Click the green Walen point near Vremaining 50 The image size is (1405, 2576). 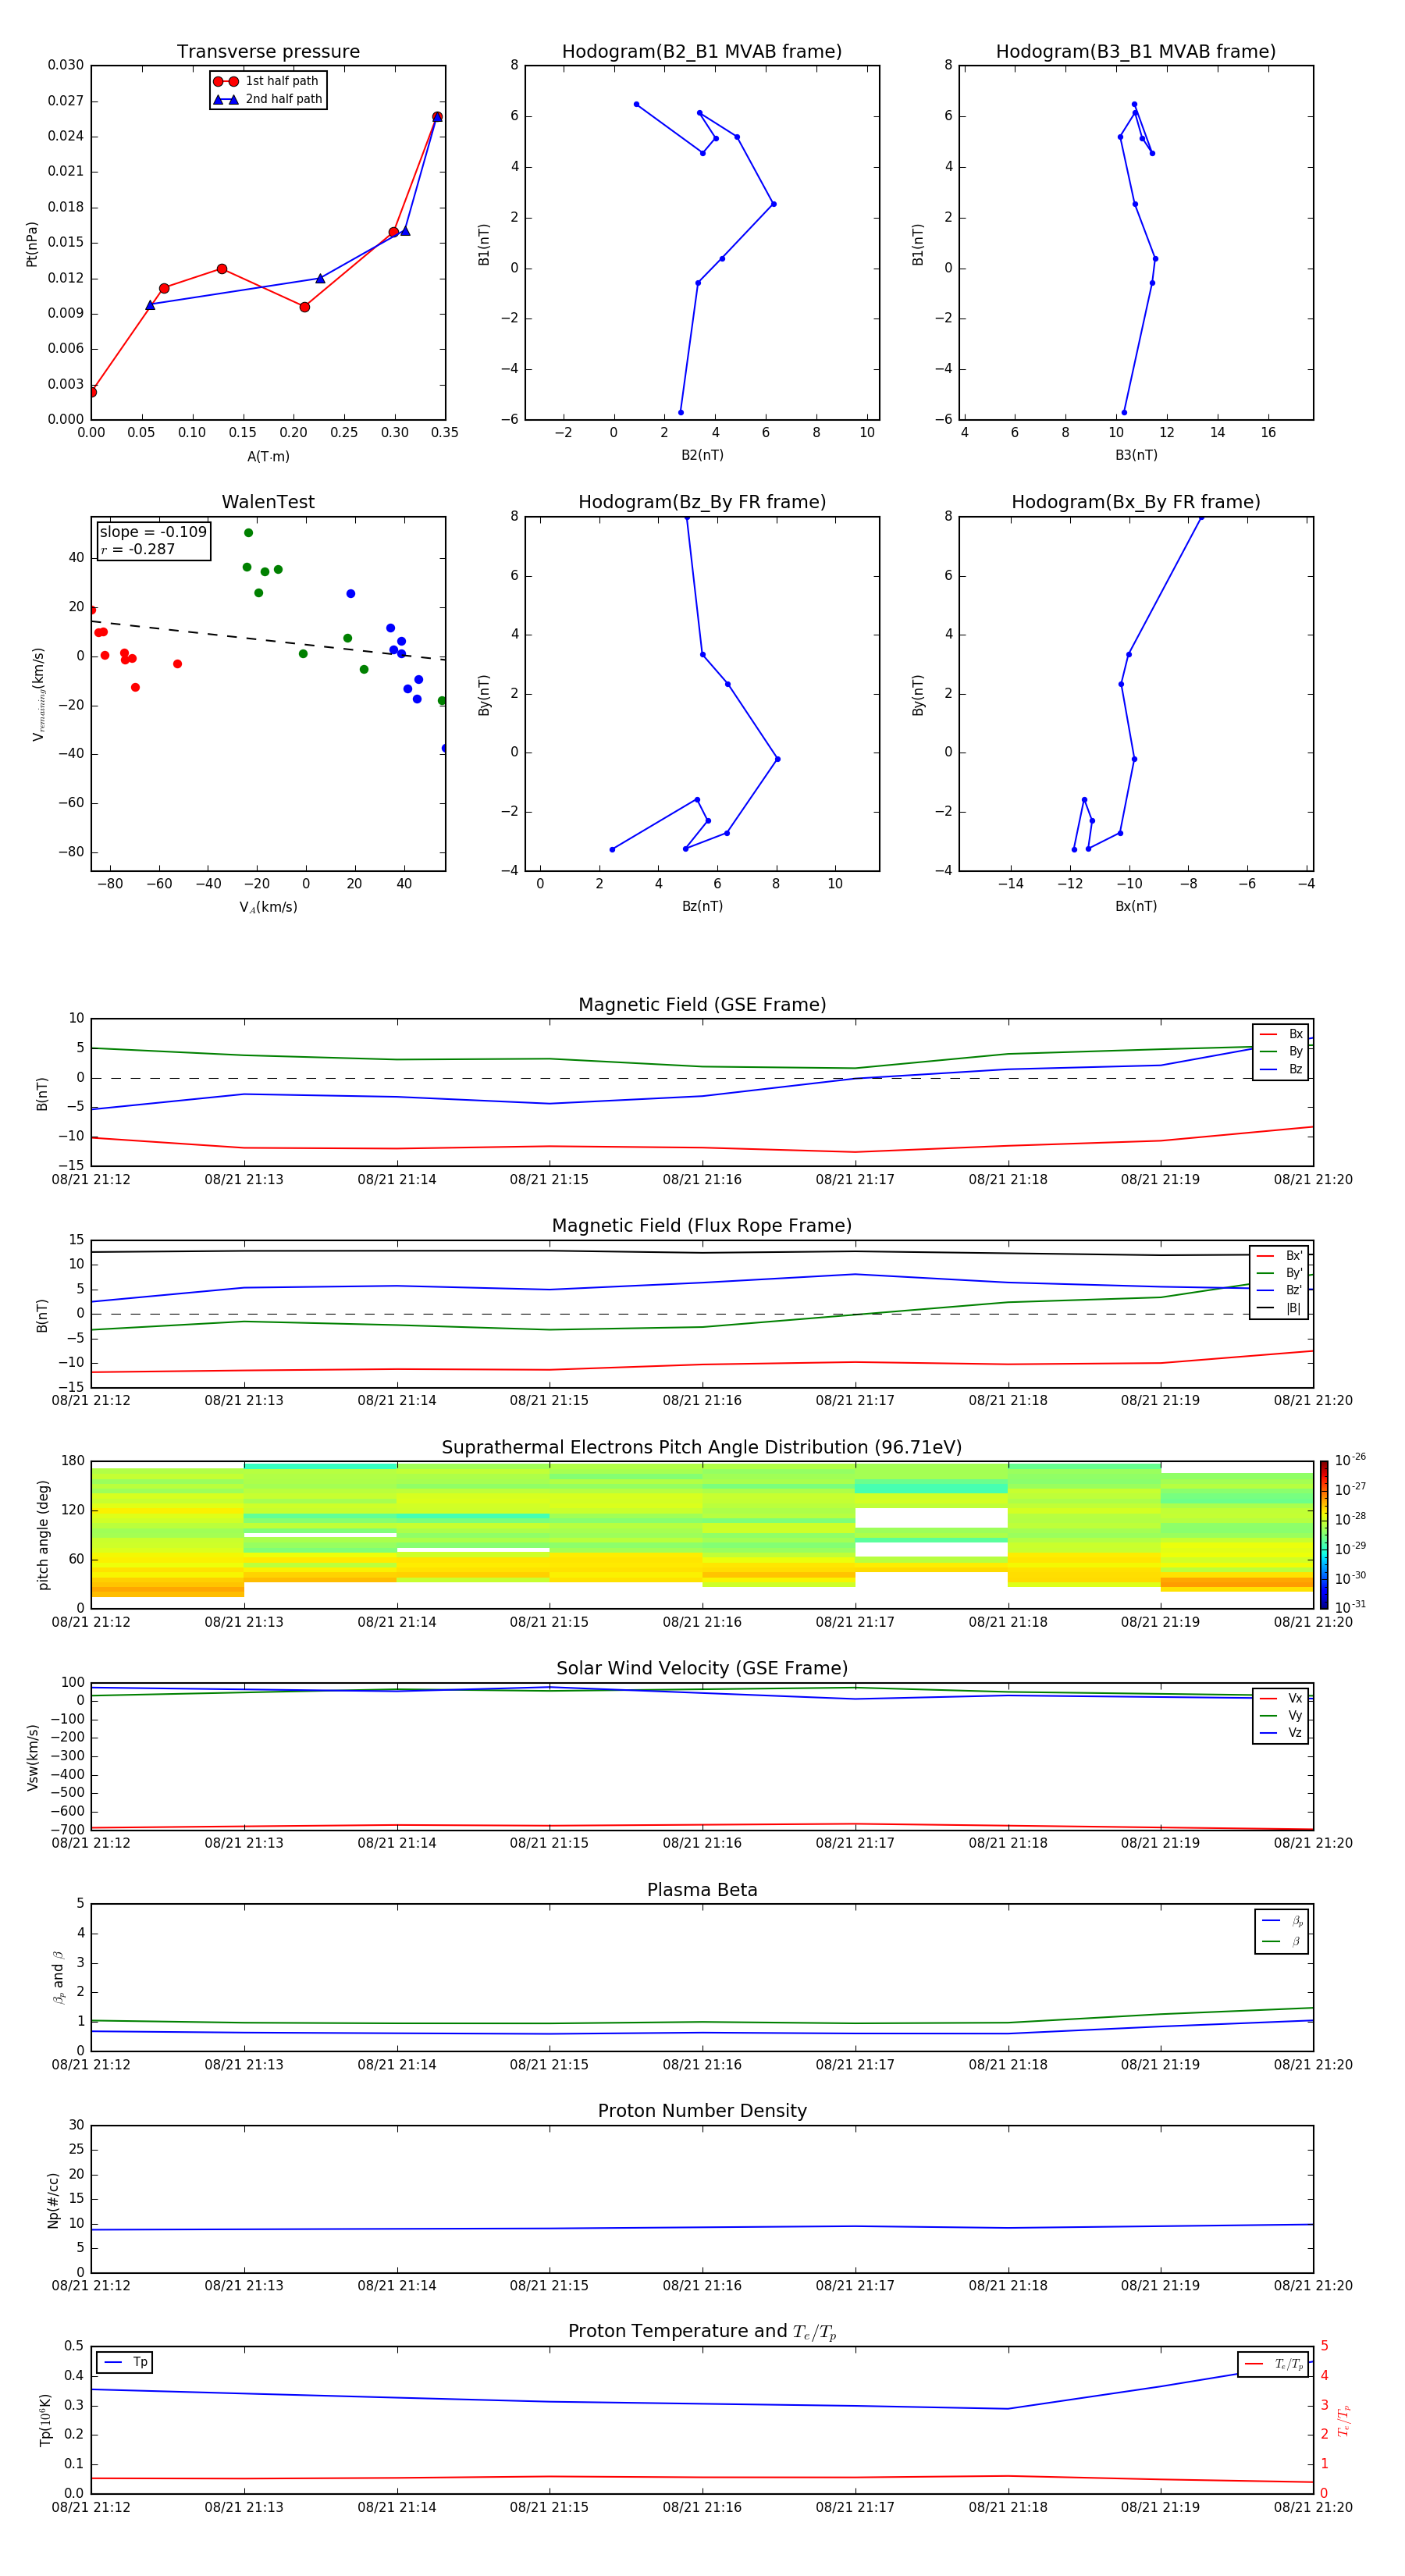(249, 533)
